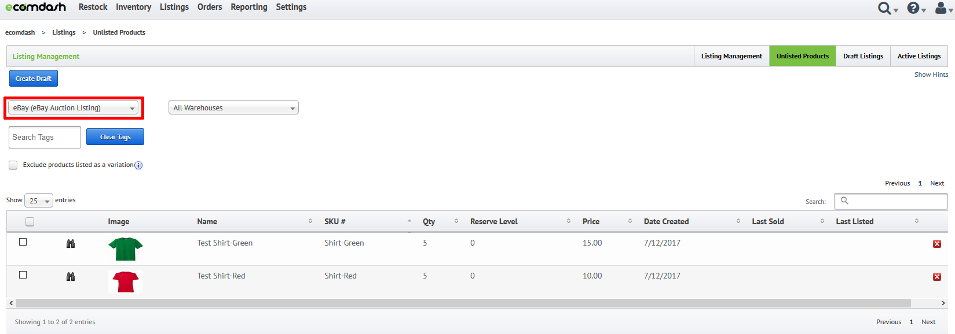Focus the table Search input field
Viewport: 955px width, 334px height.
tap(891, 201)
